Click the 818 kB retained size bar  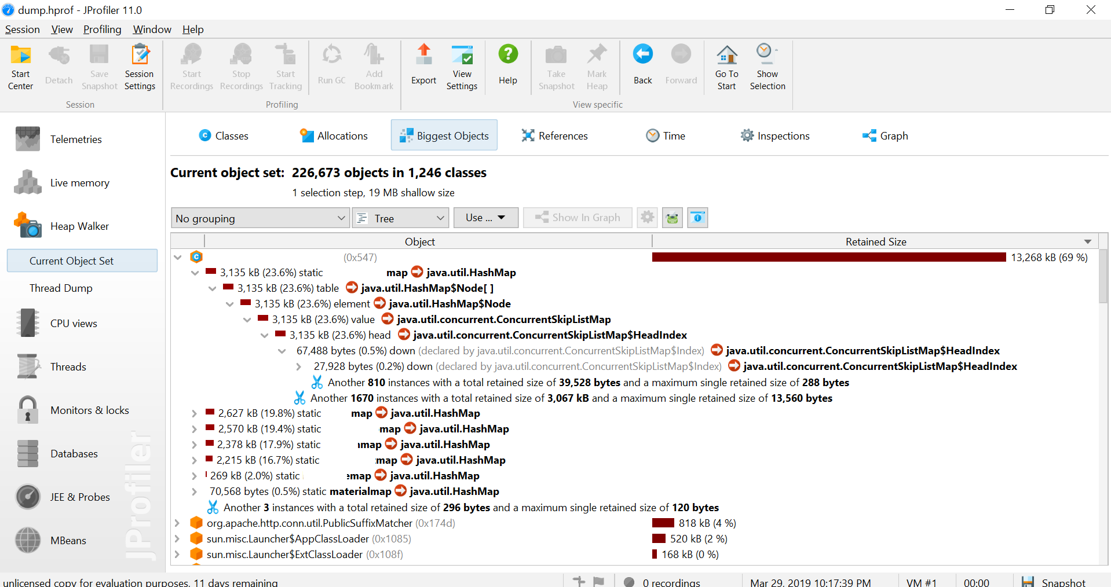[663, 523]
